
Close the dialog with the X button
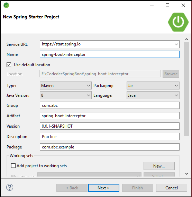click(183, 5)
